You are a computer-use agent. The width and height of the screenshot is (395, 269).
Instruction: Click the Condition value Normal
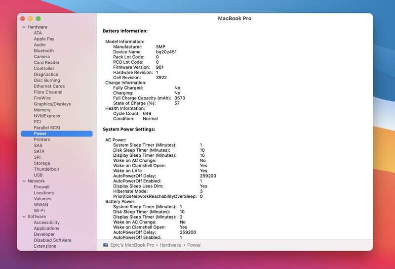point(150,119)
